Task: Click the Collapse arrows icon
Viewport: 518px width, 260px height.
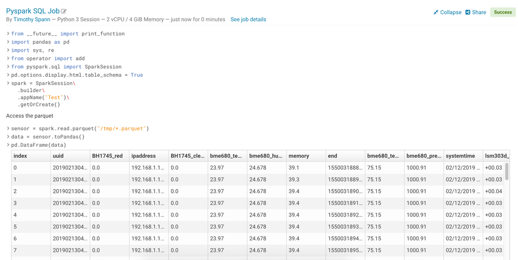Action: (436, 12)
